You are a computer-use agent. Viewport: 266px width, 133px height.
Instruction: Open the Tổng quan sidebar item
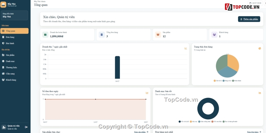pos(14,31)
